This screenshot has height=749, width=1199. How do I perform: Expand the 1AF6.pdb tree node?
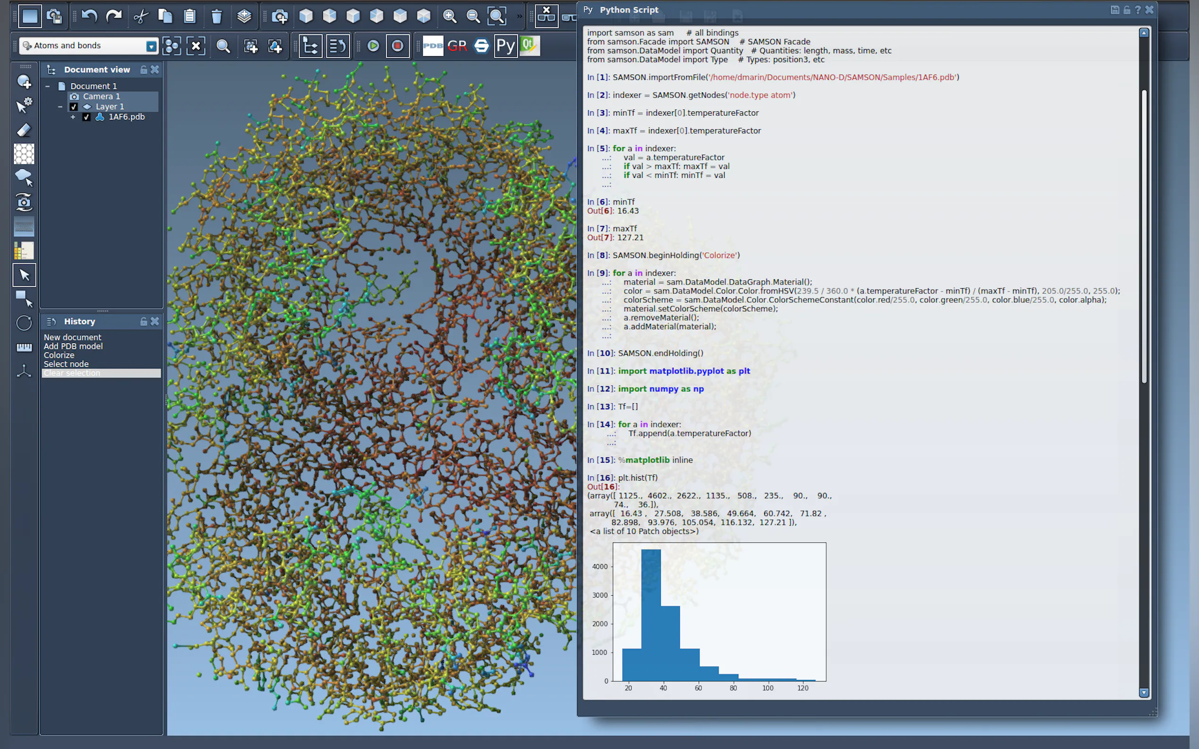pyautogui.click(x=73, y=117)
